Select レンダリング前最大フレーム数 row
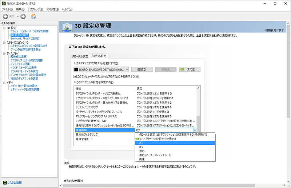This screenshot has width=291, height=188. click(135, 121)
